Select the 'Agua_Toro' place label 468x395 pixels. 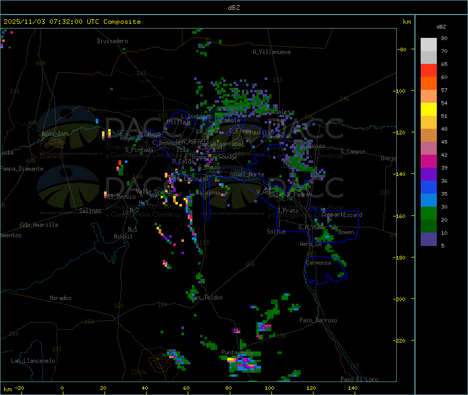tap(56, 134)
